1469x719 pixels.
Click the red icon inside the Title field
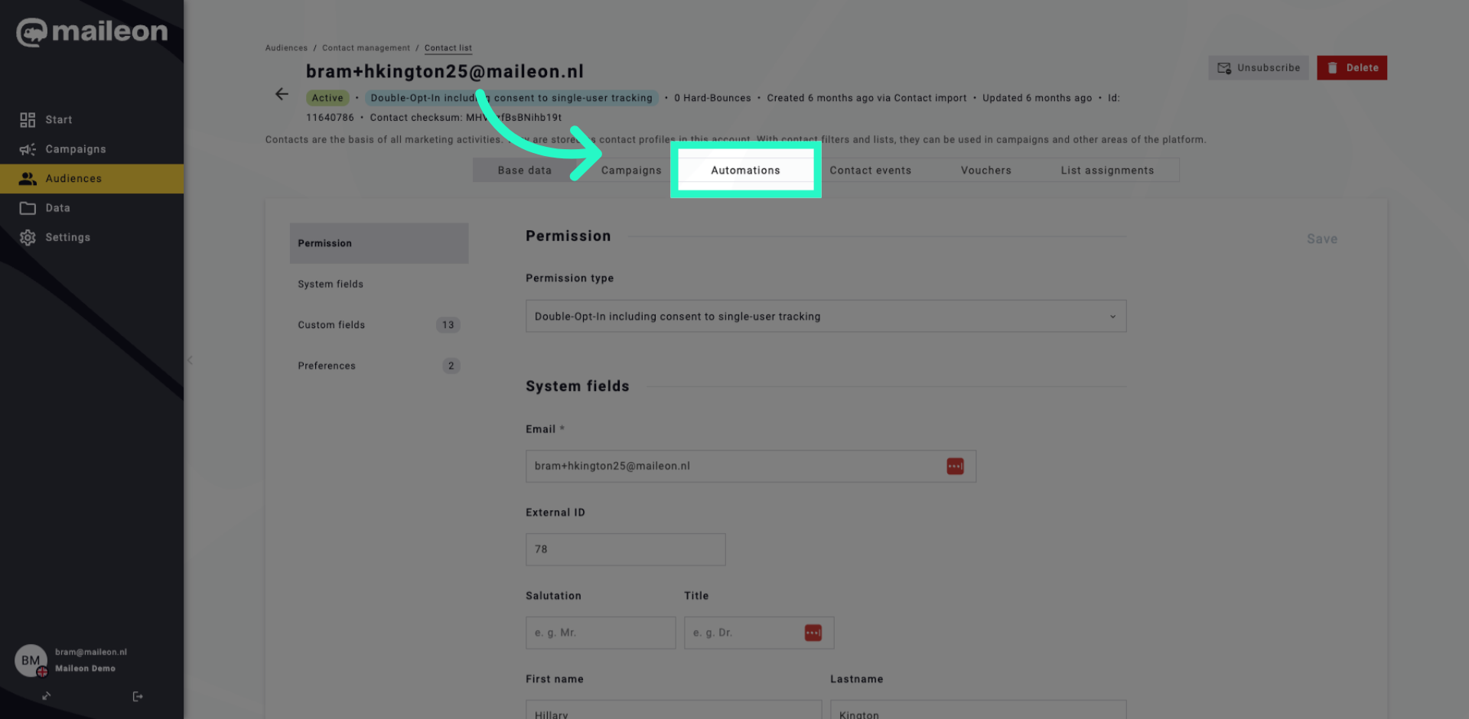[x=813, y=633]
